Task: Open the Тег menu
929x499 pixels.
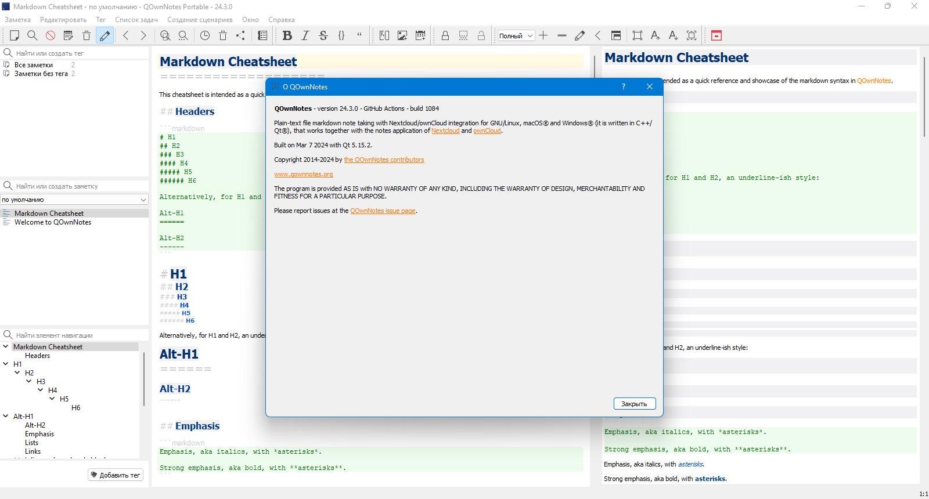Action: coord(101,20)
